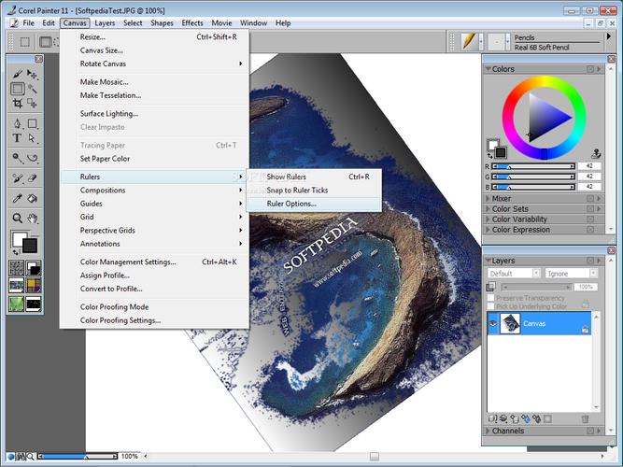Screen dimensions: 623x467
Task: Select the Grabber hand tool
Action: (32, 218)
